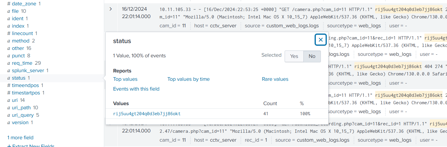This screenshot has width=447, height=147.
Task: Open Top values by time report
Action: coord(188,79)
